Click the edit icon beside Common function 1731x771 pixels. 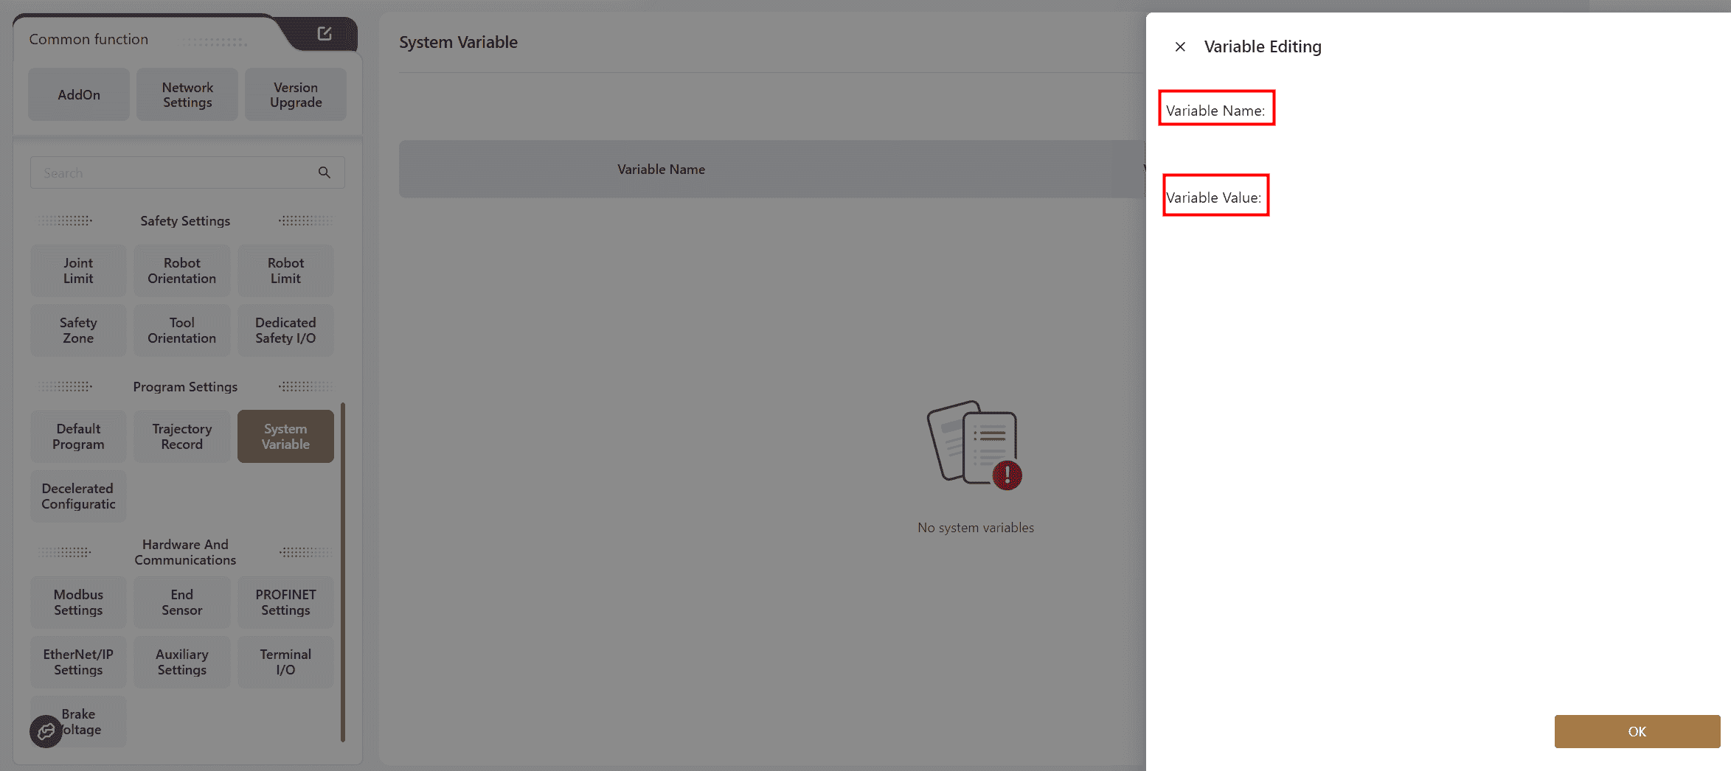tap(325, 33)
